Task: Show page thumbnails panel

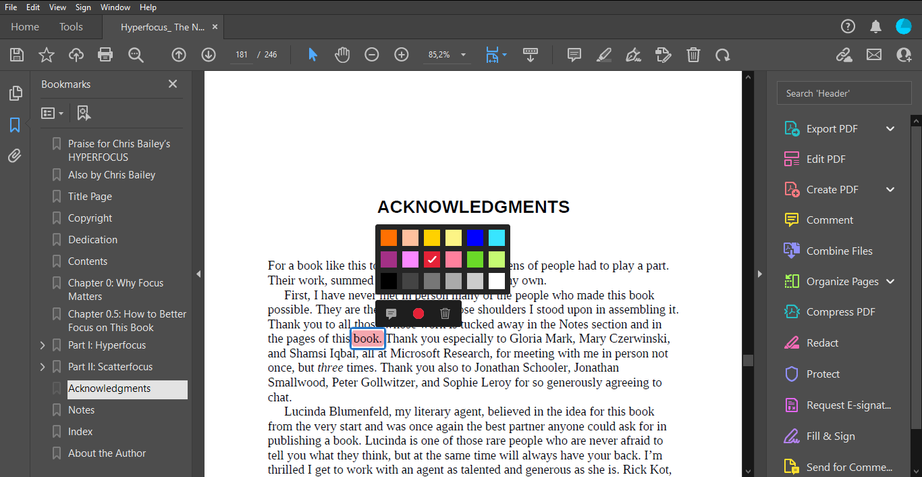Action: pos(15,93)
